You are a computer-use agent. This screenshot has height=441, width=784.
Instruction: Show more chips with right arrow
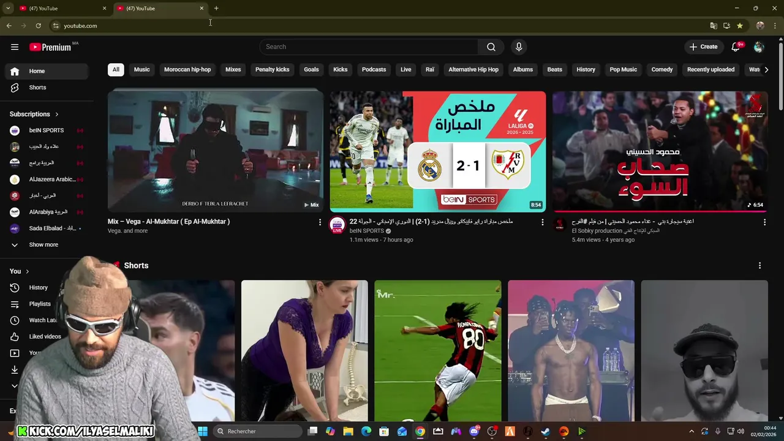[766, 69]
